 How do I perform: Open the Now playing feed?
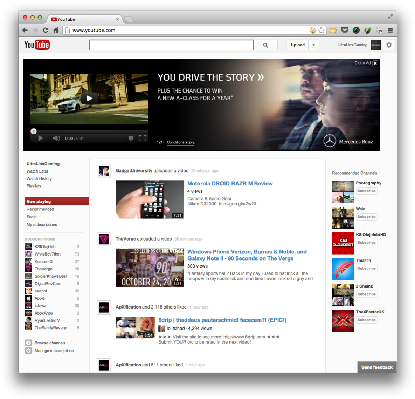57,201
